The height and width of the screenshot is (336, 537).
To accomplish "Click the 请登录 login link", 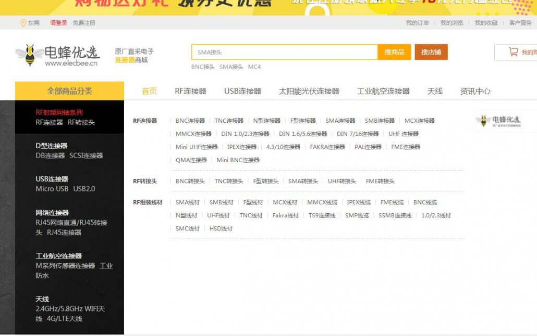I will 58,23.
